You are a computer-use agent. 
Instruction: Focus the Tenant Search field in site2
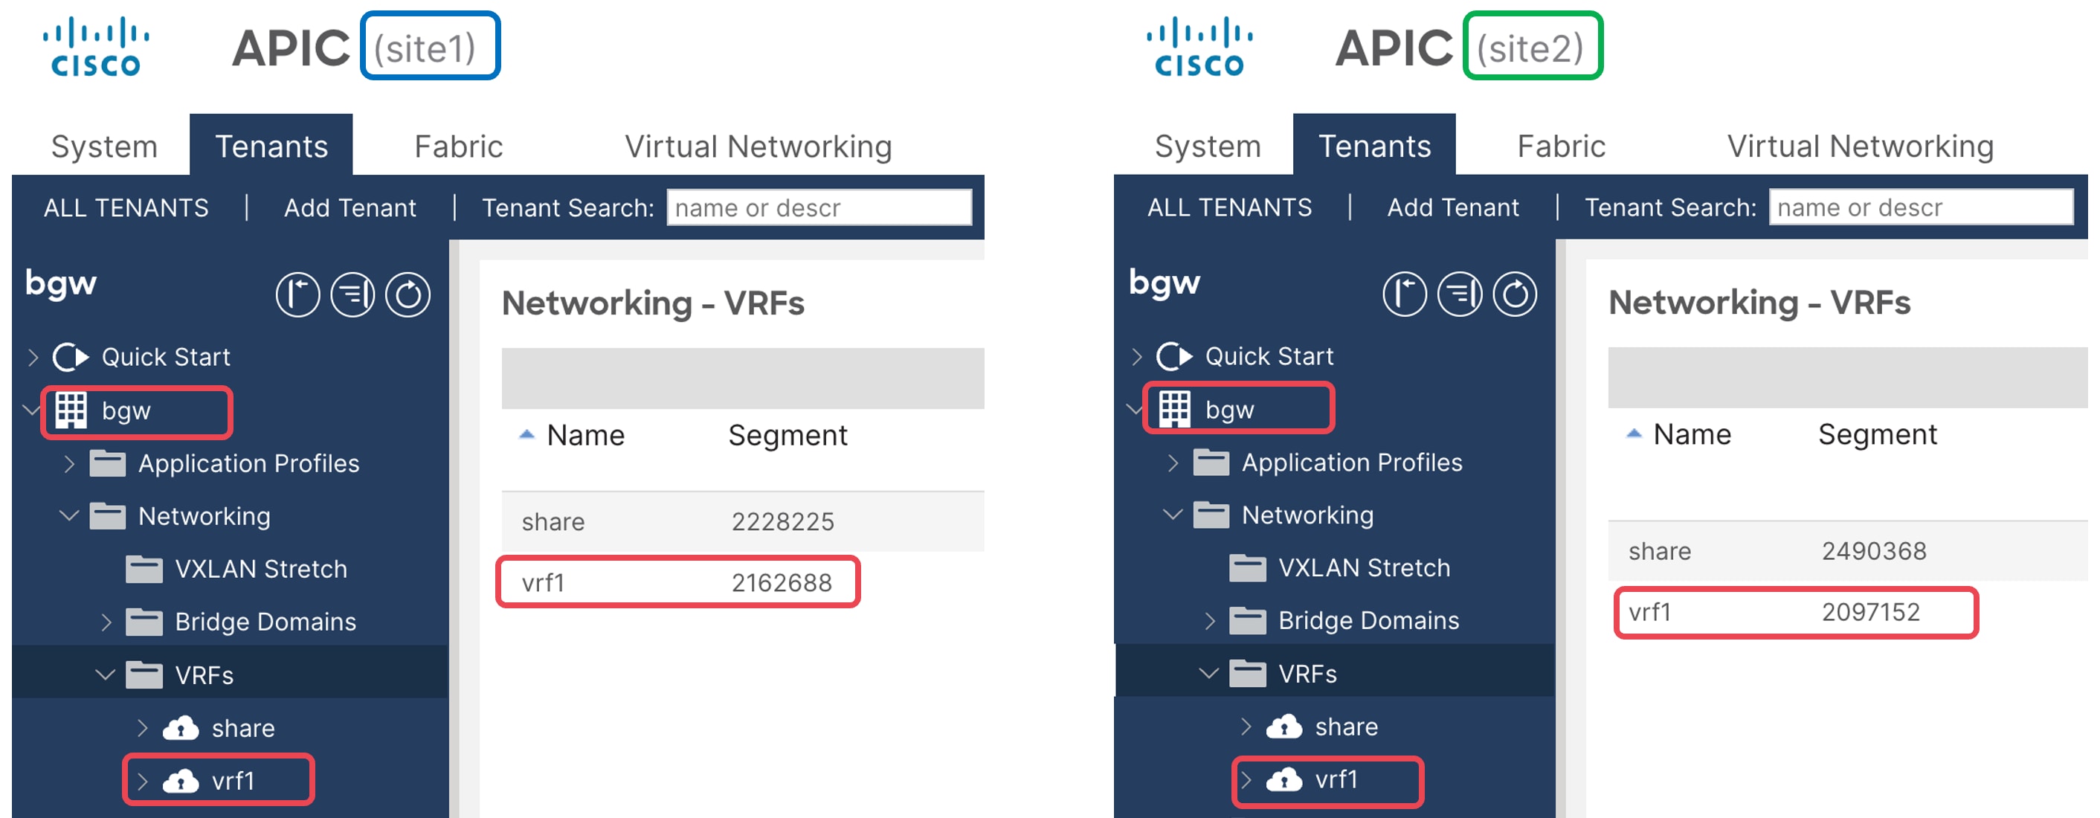pyautogui.click(x=1922, y=206)
